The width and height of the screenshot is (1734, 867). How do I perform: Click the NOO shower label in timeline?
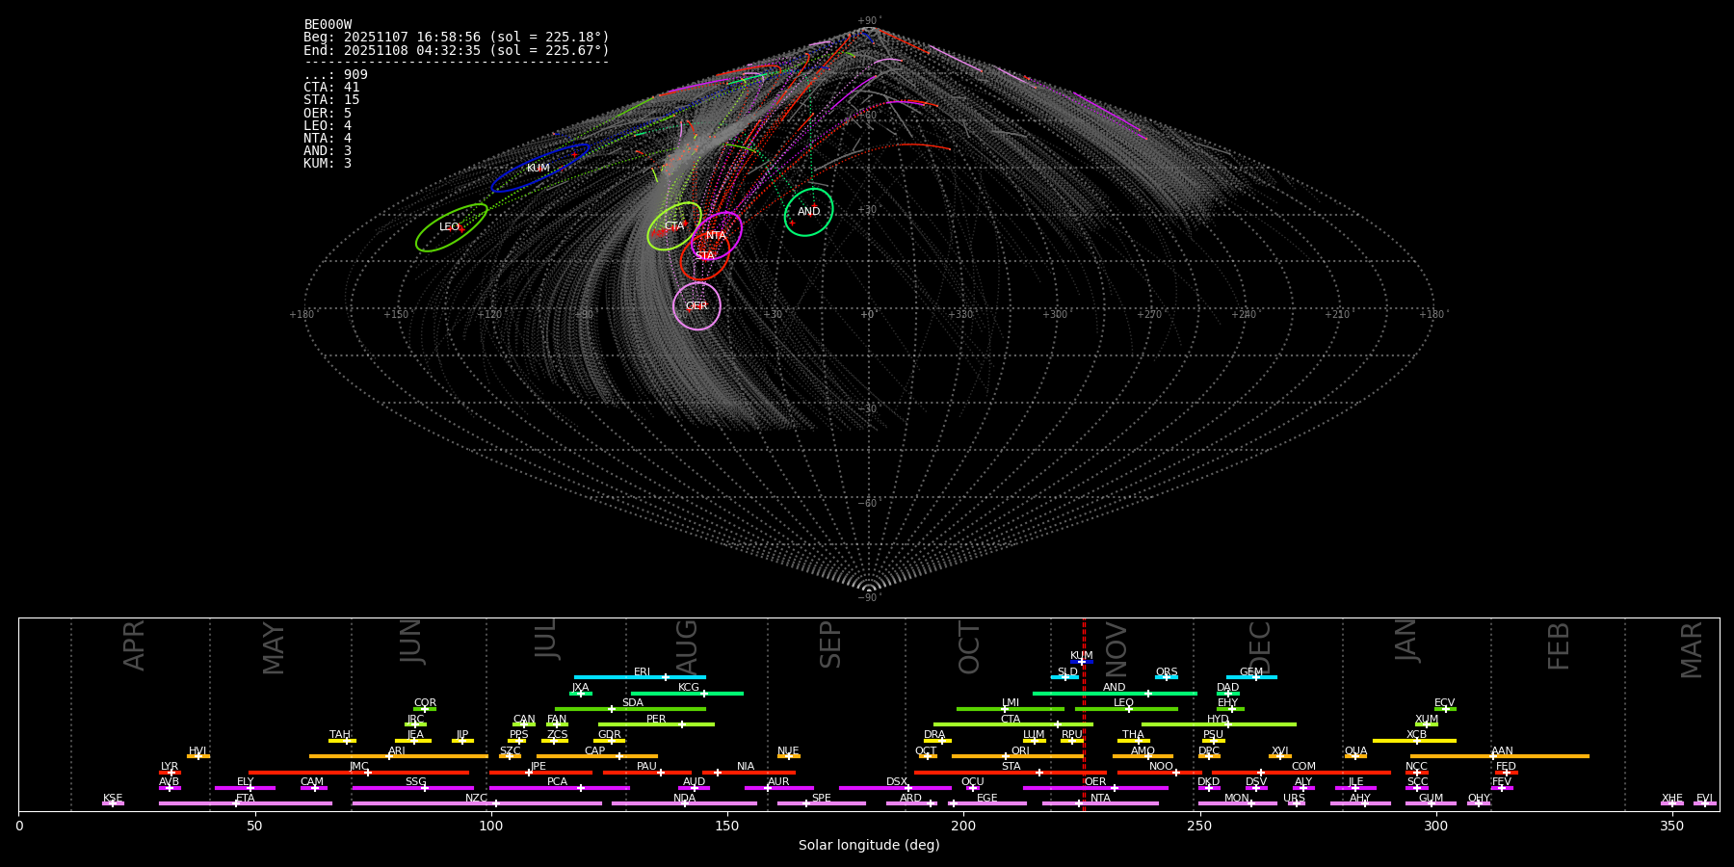(x=1161, y=767)
